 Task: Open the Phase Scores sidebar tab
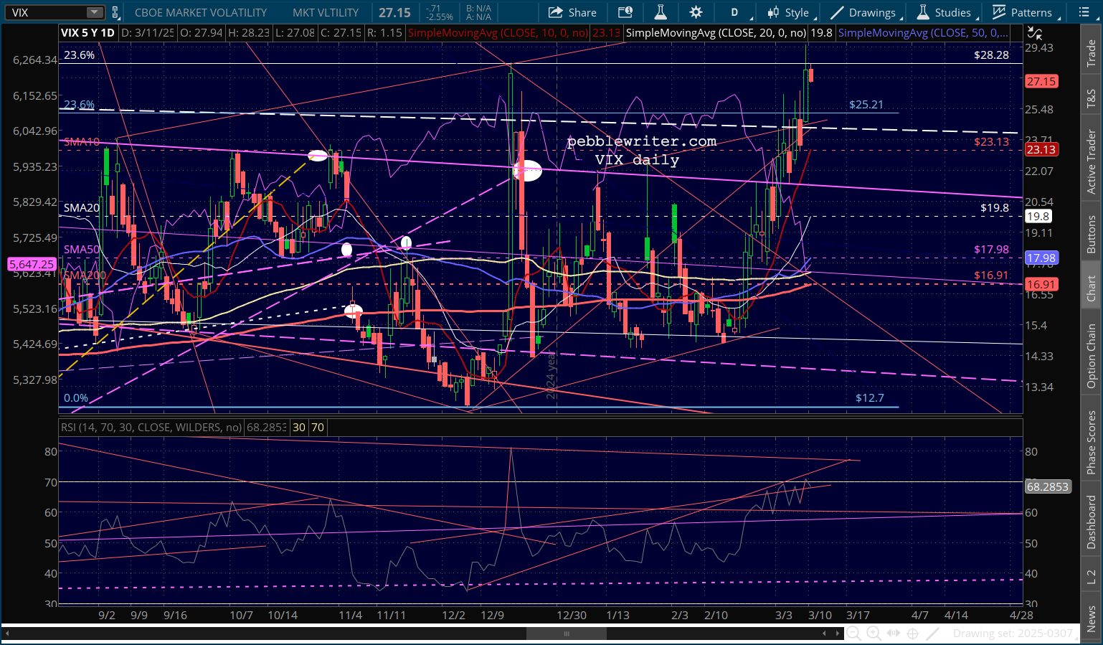[1091, 442]
